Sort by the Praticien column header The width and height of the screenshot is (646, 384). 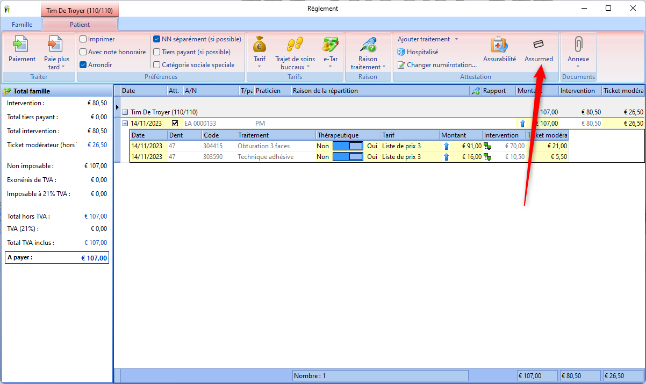[x=268, y=91]
